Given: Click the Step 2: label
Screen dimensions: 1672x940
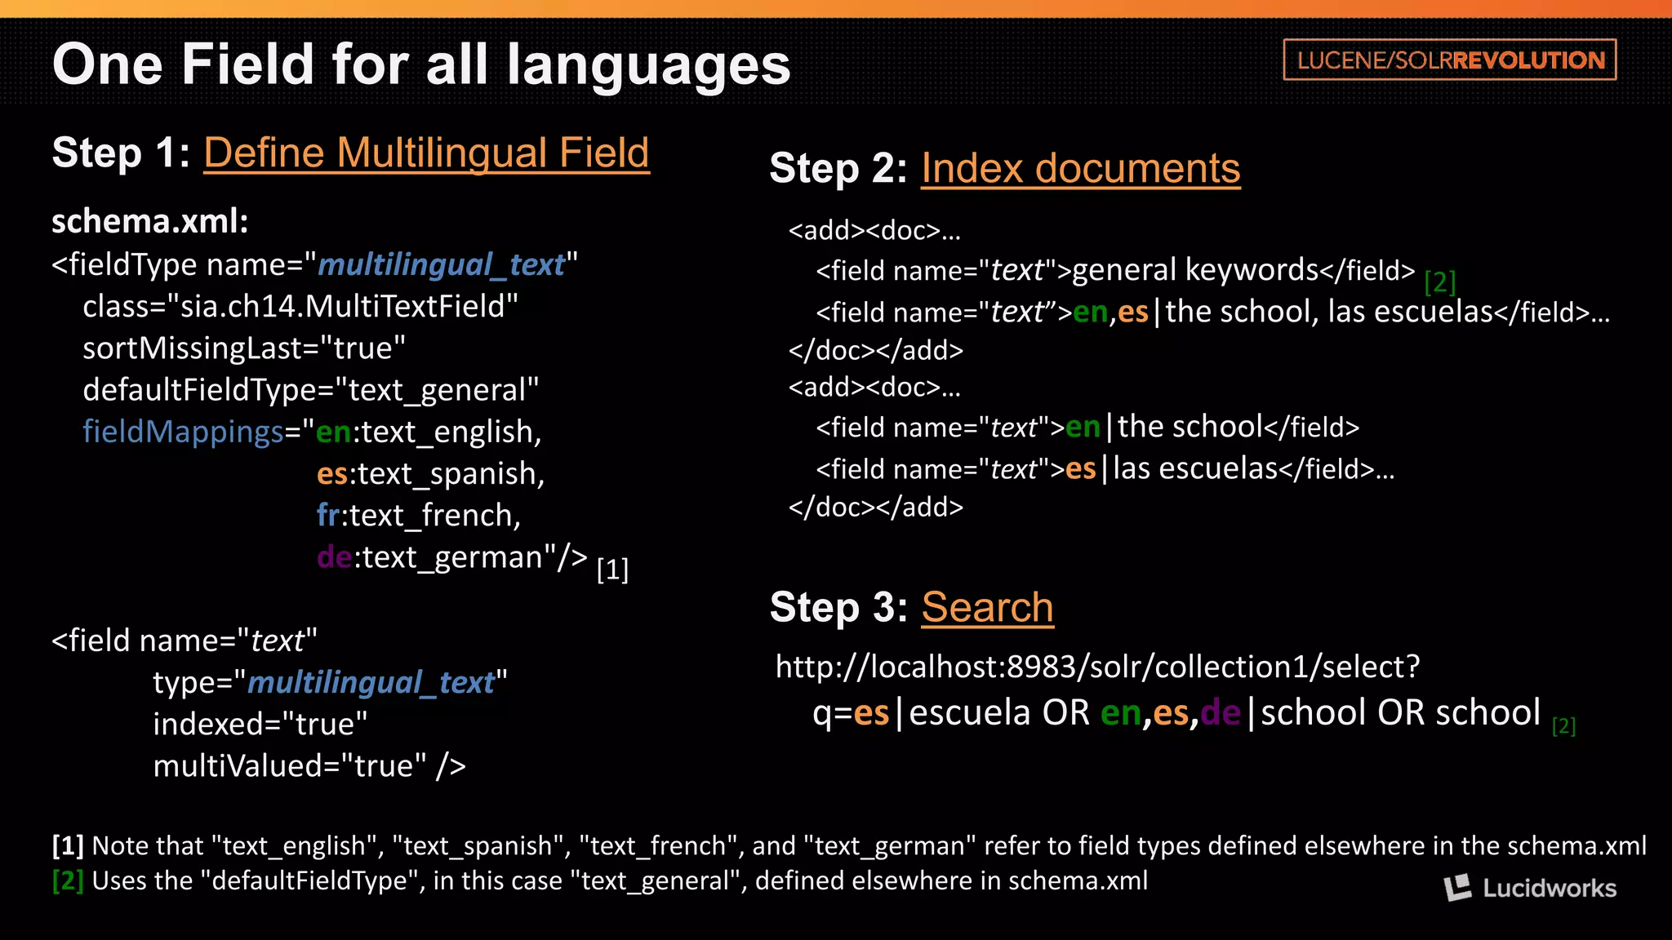Looking at the screenshot, I should coord(838,169).
